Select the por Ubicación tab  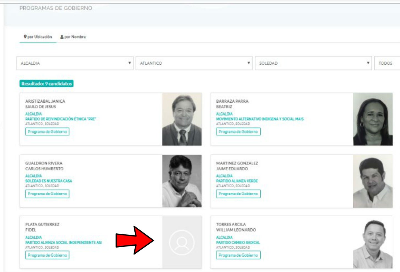[38, 37]
